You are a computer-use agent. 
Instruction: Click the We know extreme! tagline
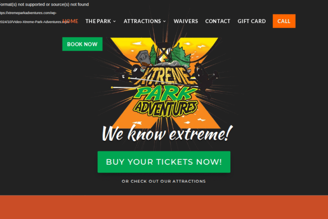167,133
